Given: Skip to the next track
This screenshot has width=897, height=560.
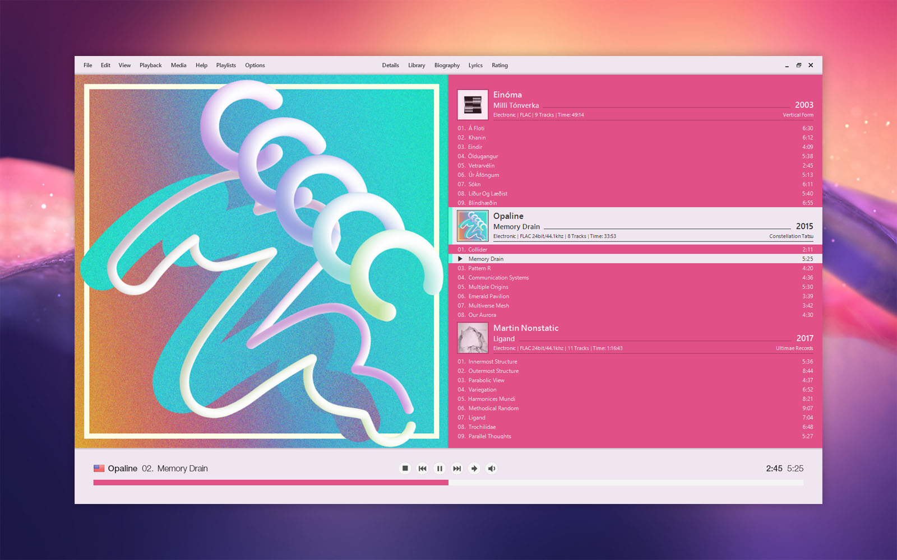Looking at the screenshot, I should pyautogui.click(x=457, y=468).
